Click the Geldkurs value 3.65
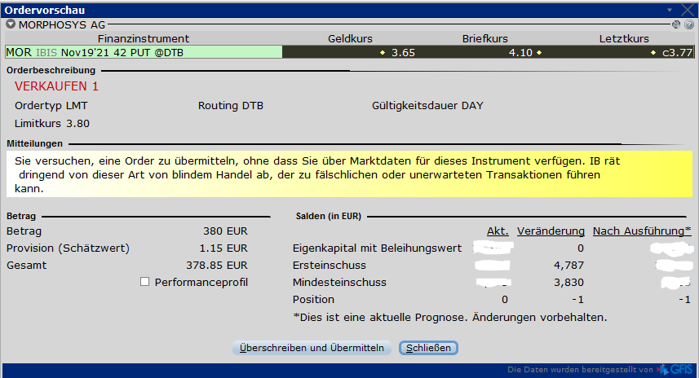This screenshot has height=378, width=699. 403,52
